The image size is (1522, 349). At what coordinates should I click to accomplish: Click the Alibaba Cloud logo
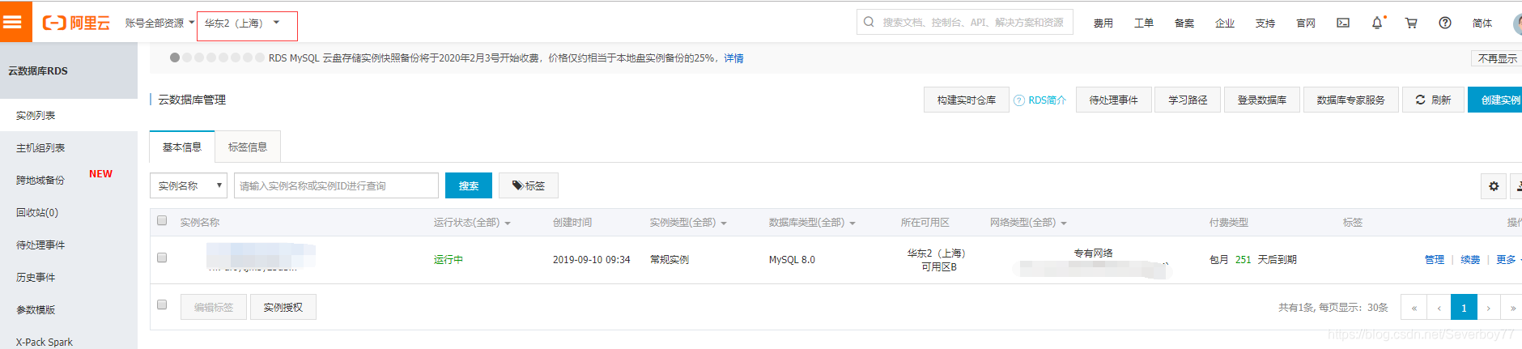76,23
